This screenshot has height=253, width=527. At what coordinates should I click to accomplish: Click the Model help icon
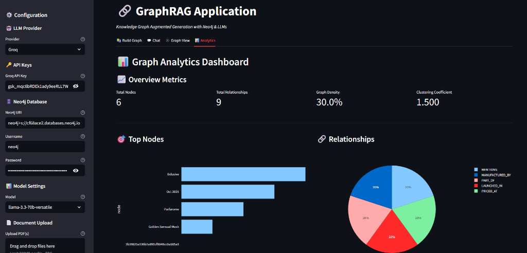click(83, 197)
